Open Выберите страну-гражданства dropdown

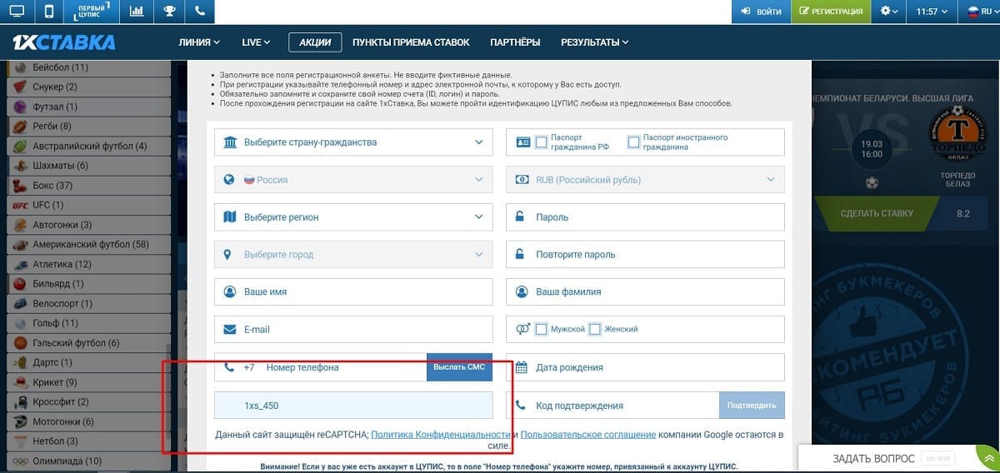point(353,142)
